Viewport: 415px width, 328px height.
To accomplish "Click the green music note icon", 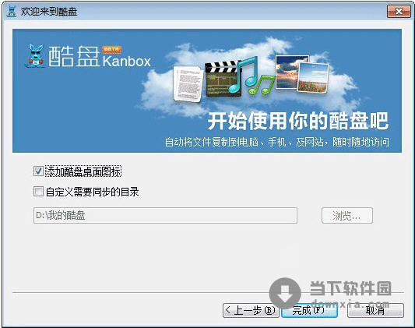I will tap(262, 84).
